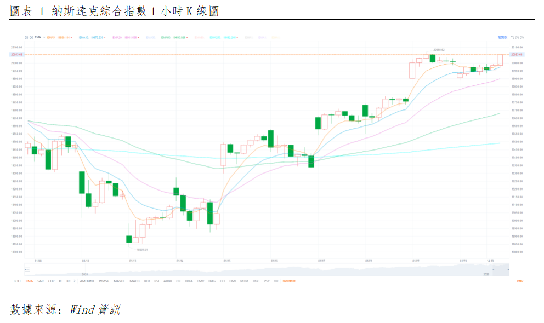Open the 前复权 adjustment dropdown
The width and height of the screenshot is (544, 323).
click(x=502, y=37)
